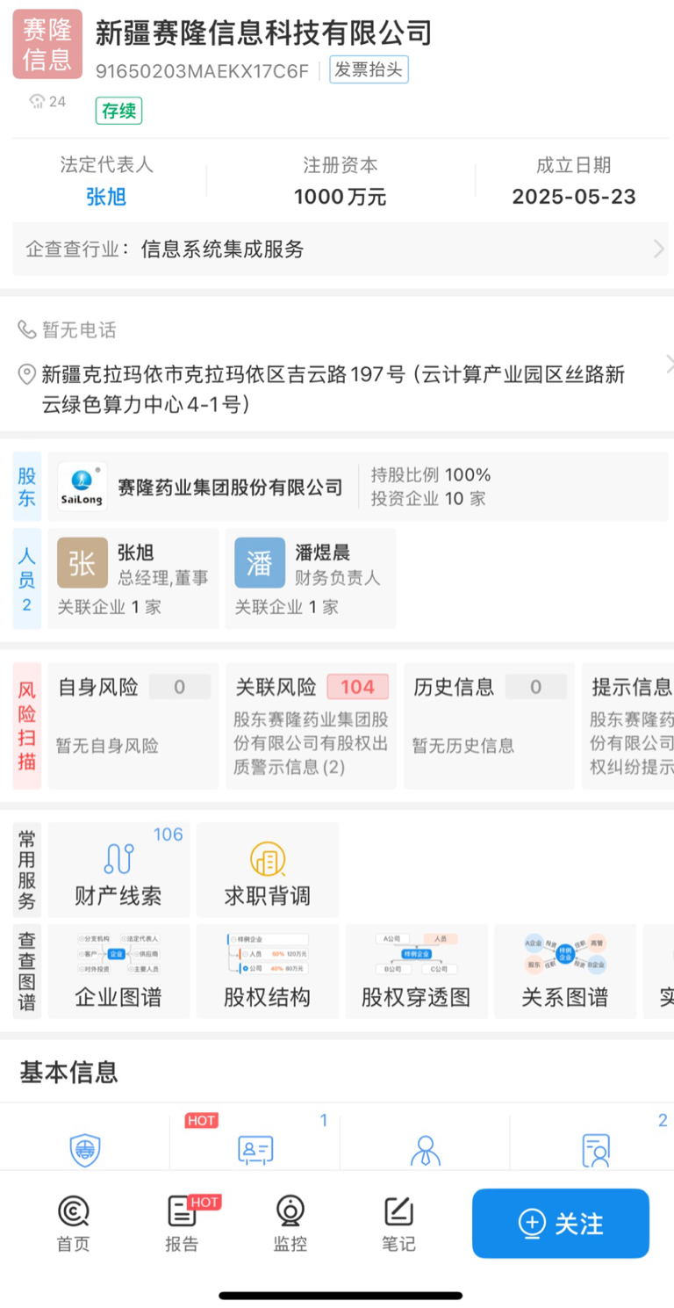Tap the 持股比例 100% text
674x1308 pixels.
click(x=431, y=475)
